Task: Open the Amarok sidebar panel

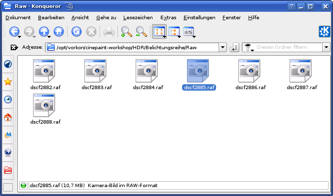Action: [8, 64]
